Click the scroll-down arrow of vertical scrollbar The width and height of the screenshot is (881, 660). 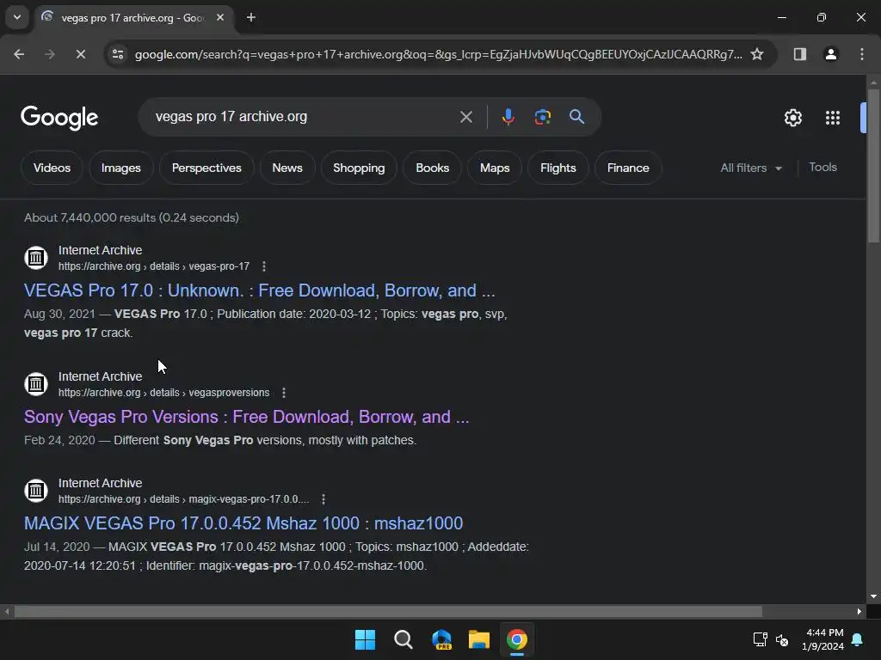tap(873, 596)
